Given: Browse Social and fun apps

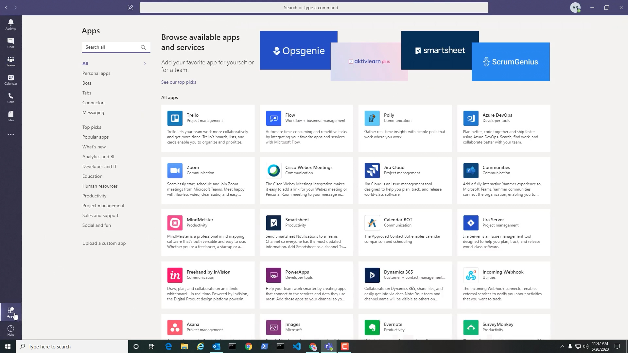Looking at the screenshot, I should pos(97,225).
